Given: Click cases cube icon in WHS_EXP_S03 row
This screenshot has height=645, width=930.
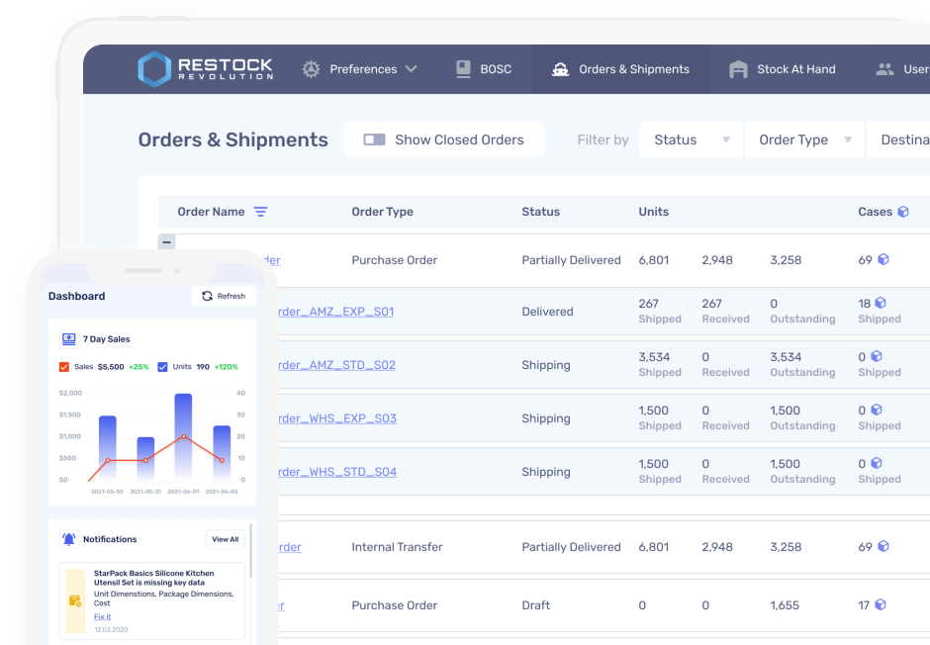Looking at the screenshot, I should click(x=877, y=410).
